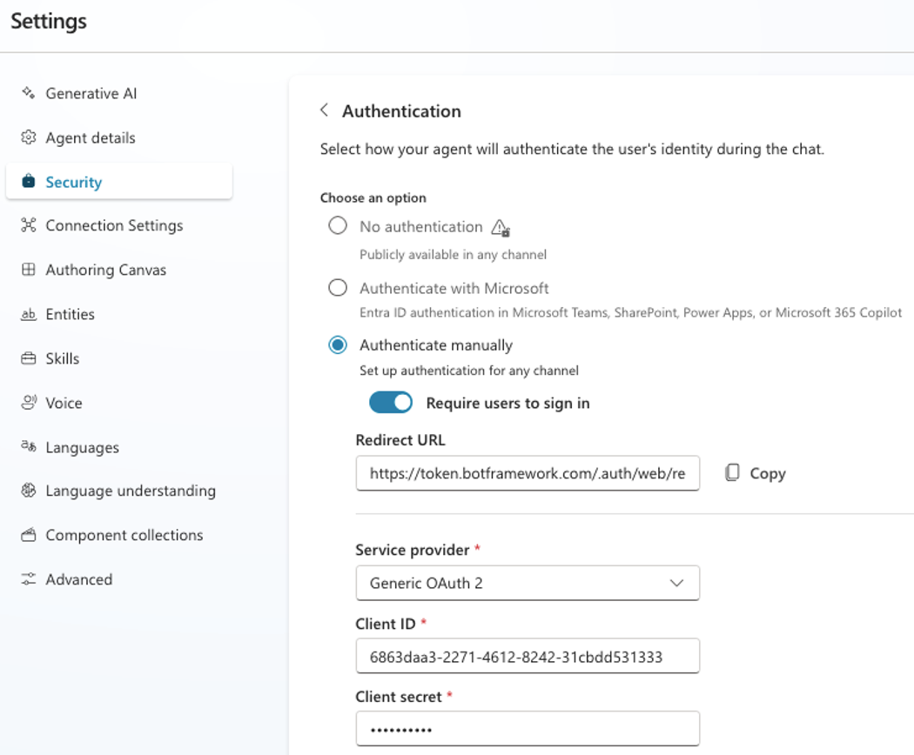Select the Authoring Canvas icon
The height and width of the screenshot is (755, 914).
[x=27, y=270]
